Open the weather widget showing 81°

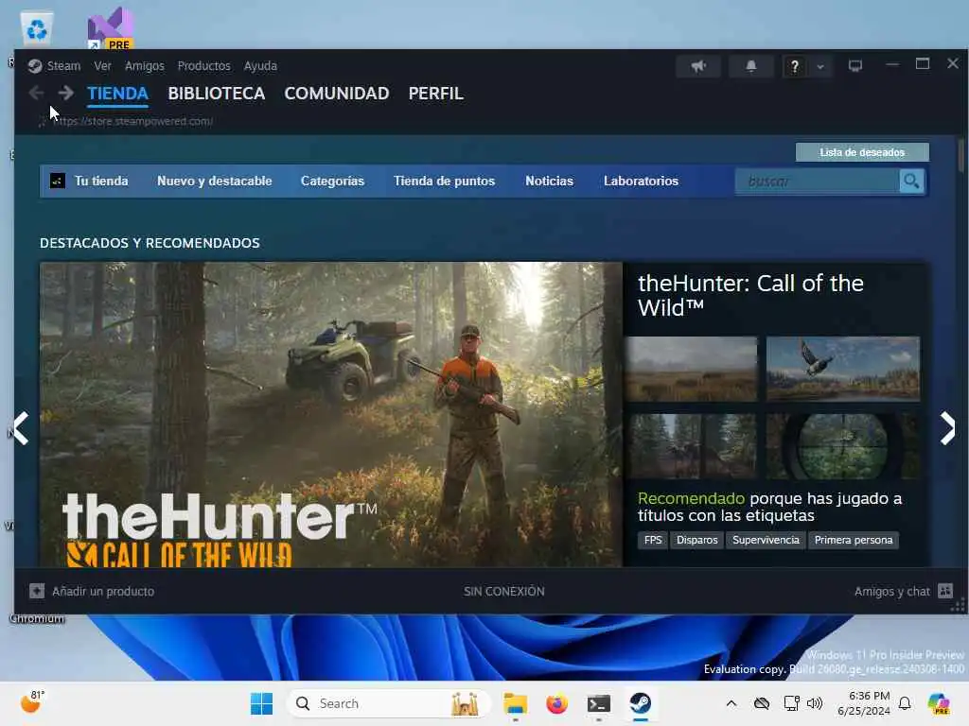(32, 702)
